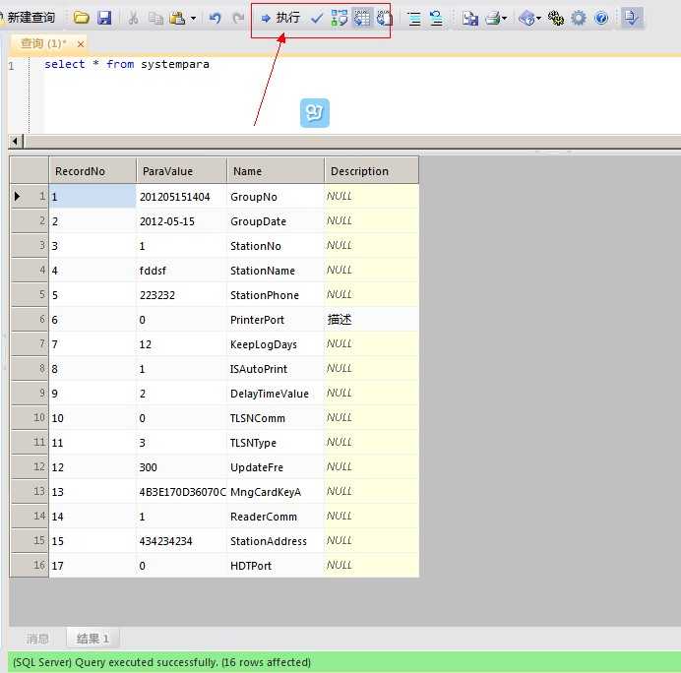Open the paste options dropdown arrow
The image size is (681, 673).
point(193,19)
